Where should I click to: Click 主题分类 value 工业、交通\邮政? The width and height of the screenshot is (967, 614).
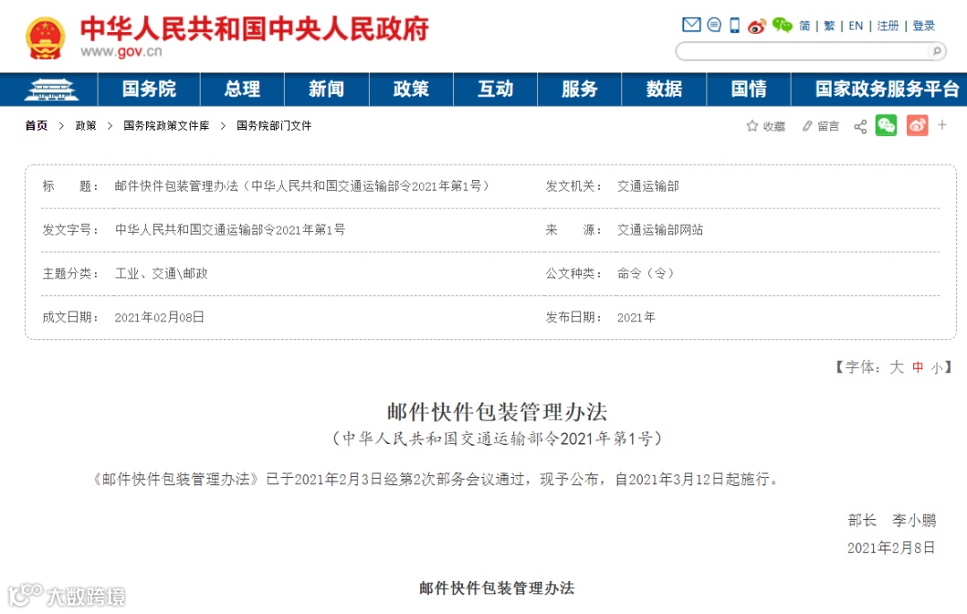point(161,274)
